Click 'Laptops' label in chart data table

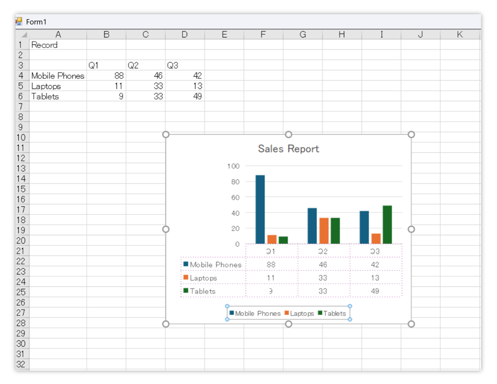203,278
